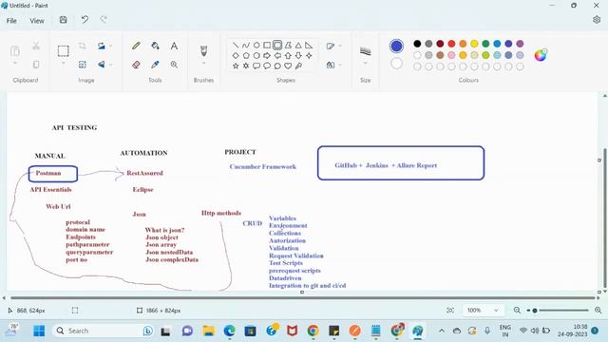Viewport: 608px width, 342px height.
Task: Click the vertical canvas scrollbar
Action: pos(604,218)
